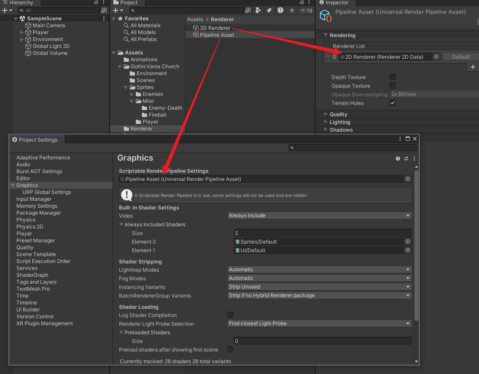The height and width of the screenshot is (374, 479).
Task: Click object picker for Pipeline Asset field
Action: click(407, 179)
